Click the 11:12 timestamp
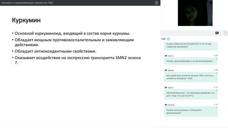This screenshot has height=128, width=228. (x=216, y=105)
